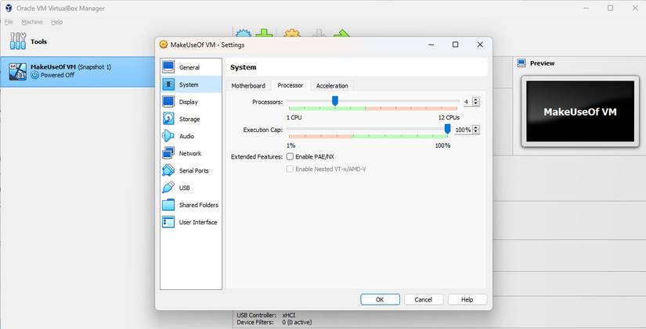The height and width of the screenshot is (329, 646).
Task: Click the Help button in dialog
Action: coord(467,299)
